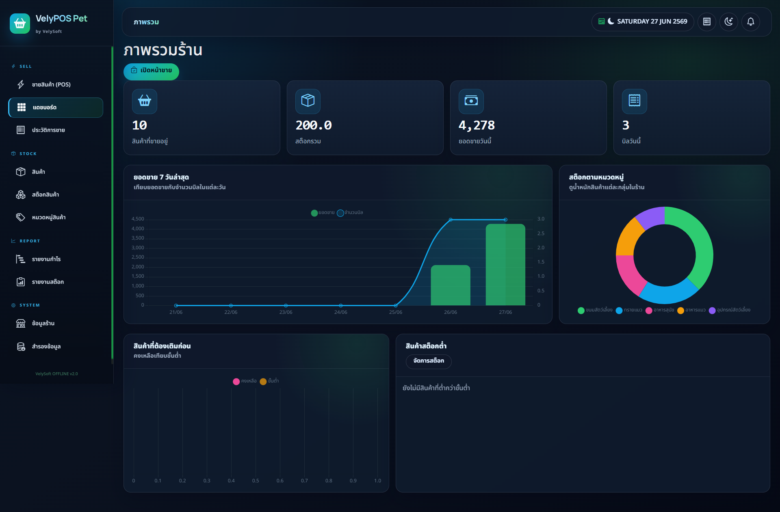Toggle ขั้นต่ำ legend in restock chart

point(269,381)
